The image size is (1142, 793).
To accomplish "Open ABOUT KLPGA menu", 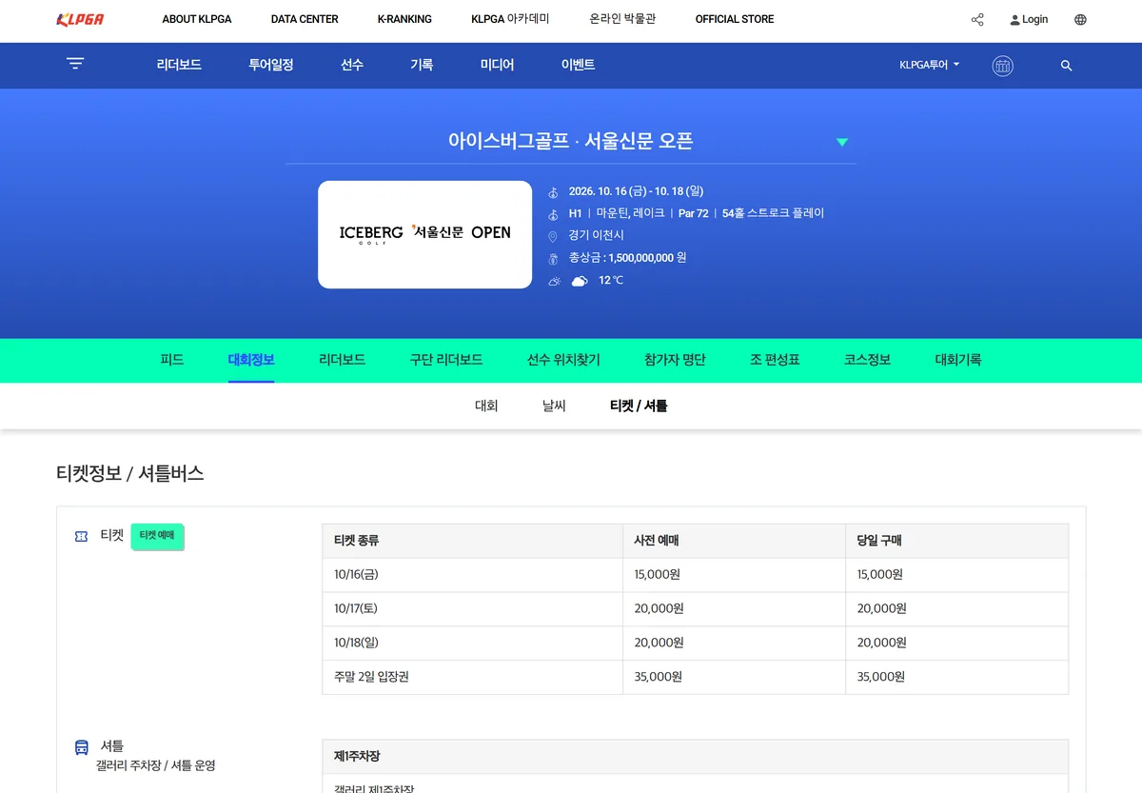I will click(x=197, y=19).
